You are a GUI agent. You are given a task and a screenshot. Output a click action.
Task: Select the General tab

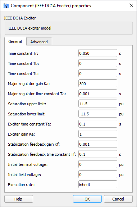click(15, 41)
